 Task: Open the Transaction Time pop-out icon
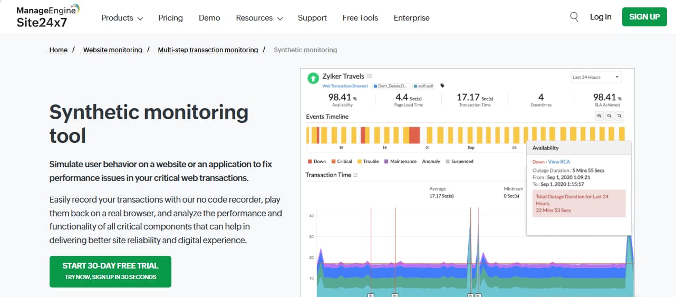tap(355, 175)
